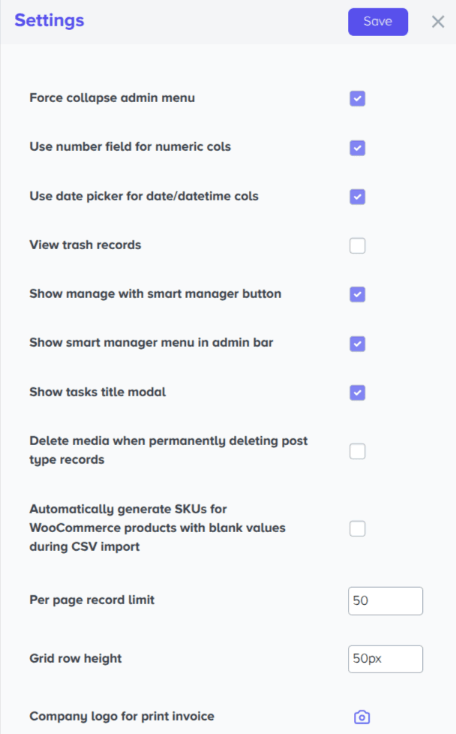
Task: Click the Grid row height label
Action: pos(75,659)
